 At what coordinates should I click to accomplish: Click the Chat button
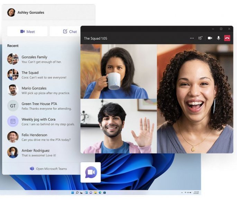click(x=70, y=31)
